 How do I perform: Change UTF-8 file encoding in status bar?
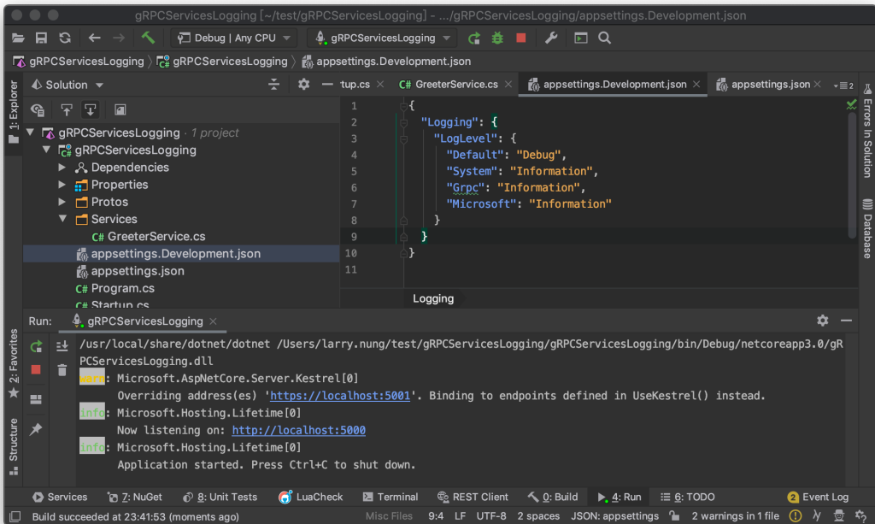(491, 515)
